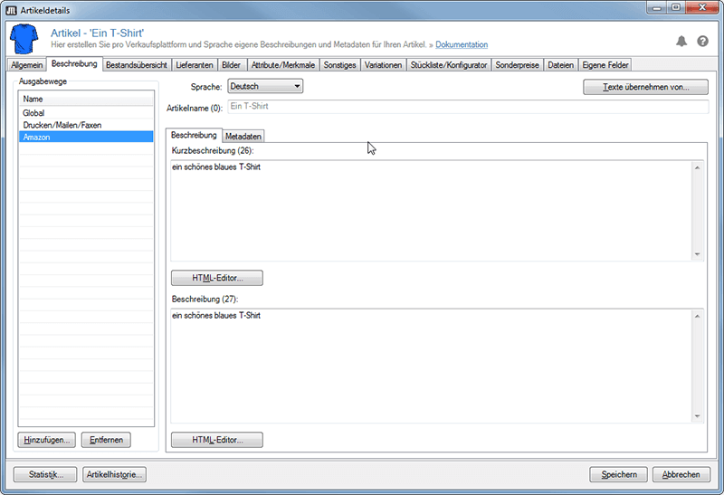This screenshot has width=724, height=495.
Task: Click the Hinzufügen button
Action: tap(45, 440)
